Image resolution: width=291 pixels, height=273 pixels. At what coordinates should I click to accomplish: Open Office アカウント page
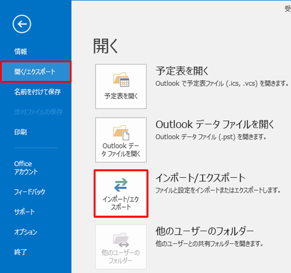26,168
